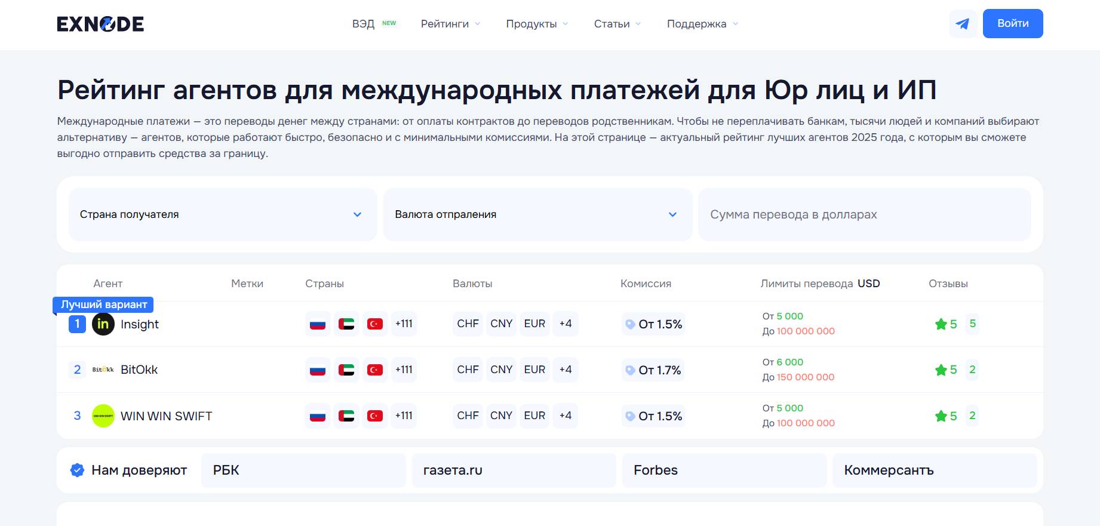Expand the Продукты navigation menu
This screenshot has width=1100, height=526.
(536, 24)
